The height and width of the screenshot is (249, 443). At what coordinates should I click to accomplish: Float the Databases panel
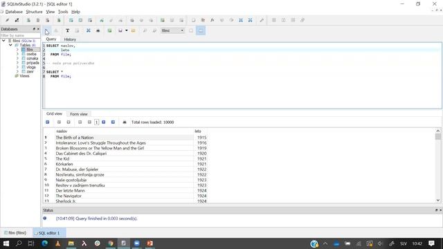coord(34,29)
